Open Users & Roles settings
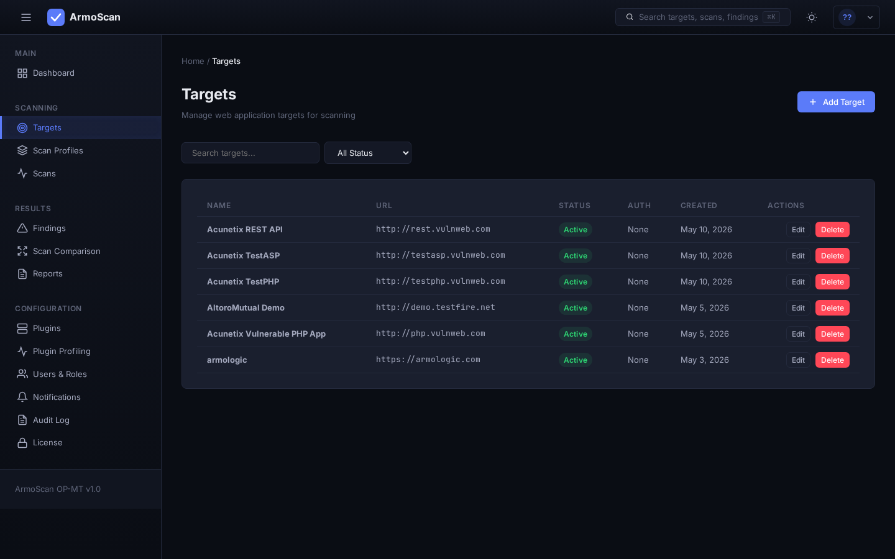The height and width of the screenshot is (559, 895). click(81, 375)
